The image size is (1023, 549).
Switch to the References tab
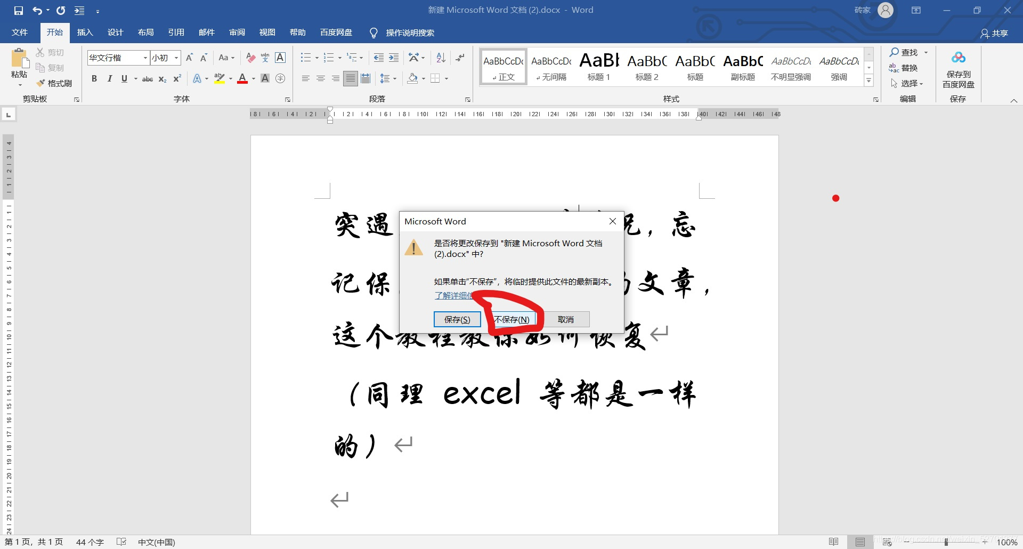click(x=176, y=33)
